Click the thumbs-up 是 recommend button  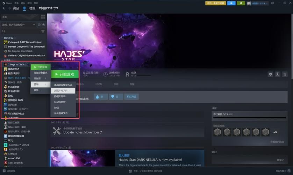101,97
